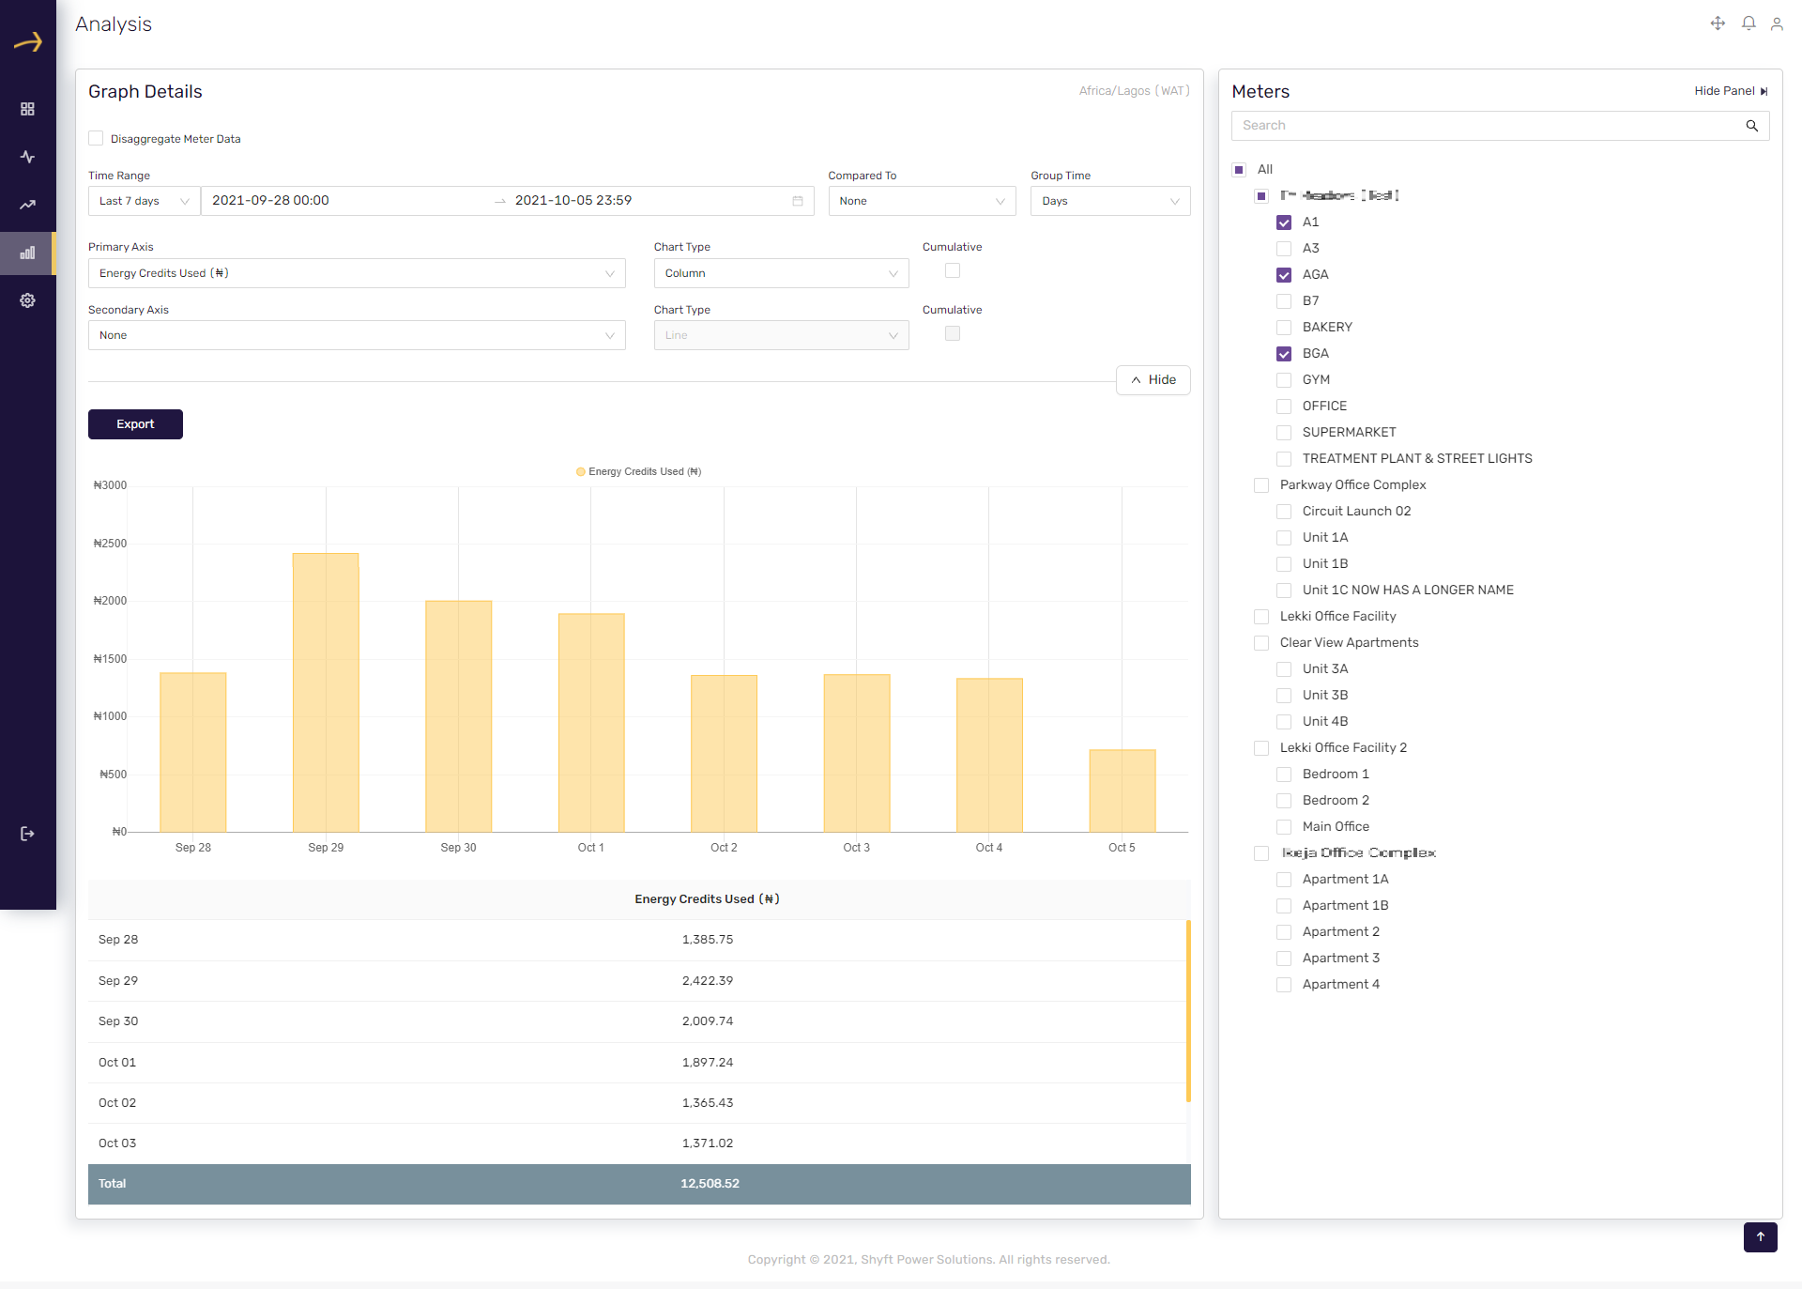1802x1289 pixels.
Task: Collapse graph details with Hide button
Action: click(1153, 380)
